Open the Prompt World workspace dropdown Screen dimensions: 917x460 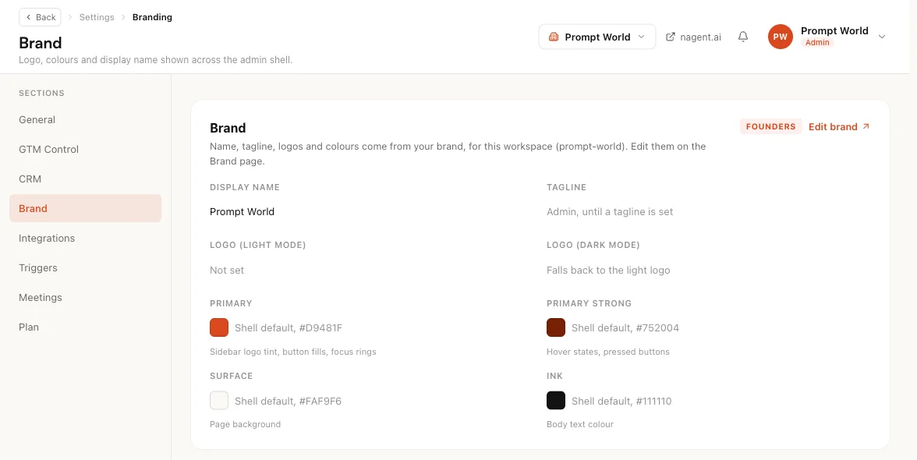coord(597,37)
